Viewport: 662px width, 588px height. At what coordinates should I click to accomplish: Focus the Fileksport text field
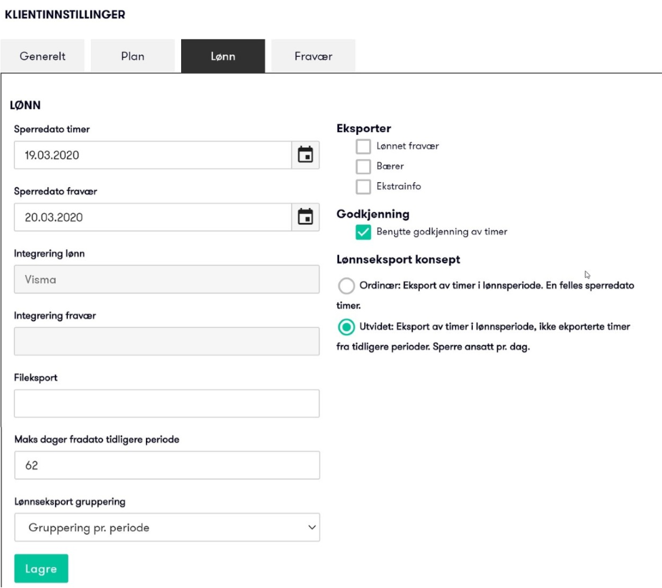click(x=167, y=403)
